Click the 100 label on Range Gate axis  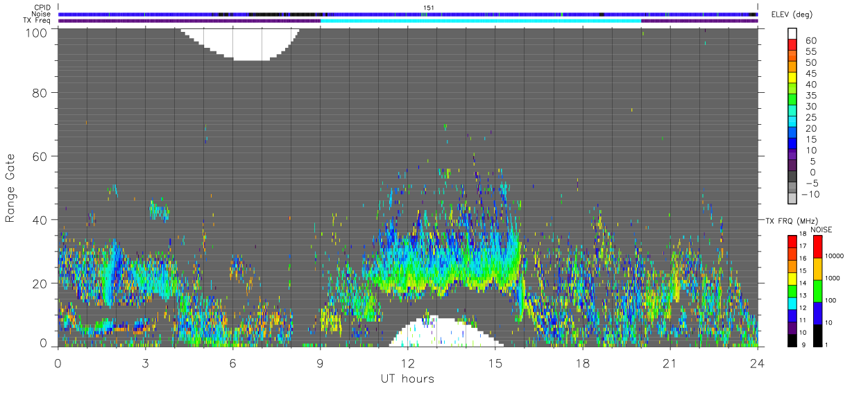(x=35, y=33)
